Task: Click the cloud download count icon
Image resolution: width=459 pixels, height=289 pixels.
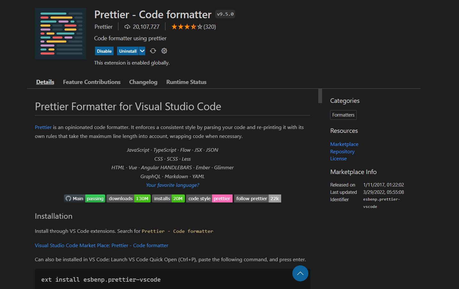Action: 127,27
